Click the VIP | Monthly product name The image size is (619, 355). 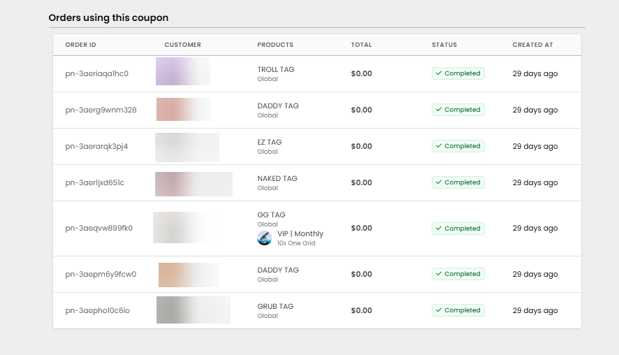click(300, 233)
